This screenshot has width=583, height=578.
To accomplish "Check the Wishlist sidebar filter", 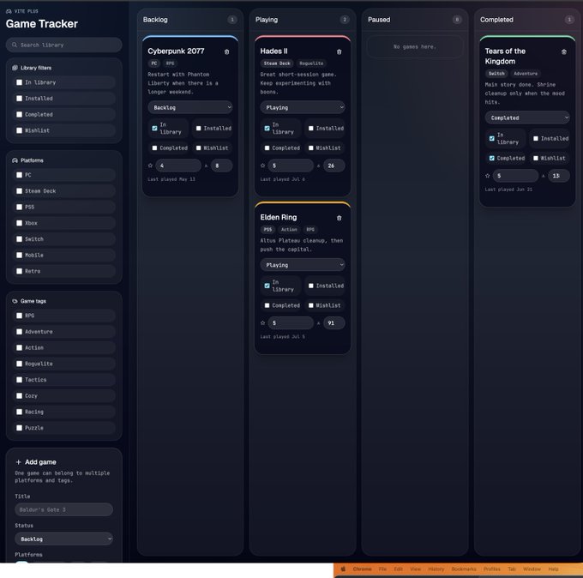I will tap(20, 130).
